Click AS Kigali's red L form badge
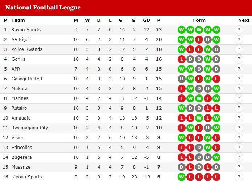The height and width of the screenshot is (181, 252). (x=199, y=40)
